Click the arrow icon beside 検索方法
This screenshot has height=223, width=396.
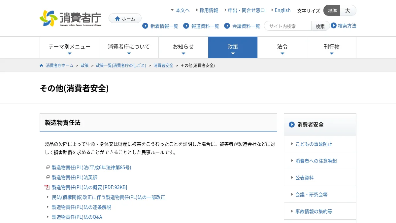334,25
